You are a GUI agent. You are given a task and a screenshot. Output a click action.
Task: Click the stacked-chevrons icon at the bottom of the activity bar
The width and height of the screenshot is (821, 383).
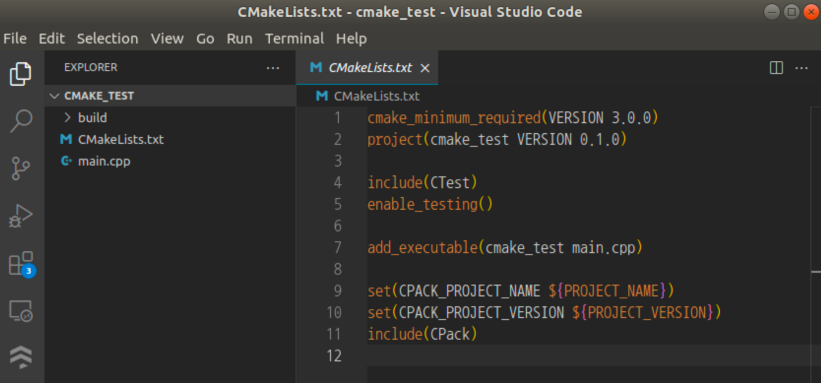coord(21,357)
